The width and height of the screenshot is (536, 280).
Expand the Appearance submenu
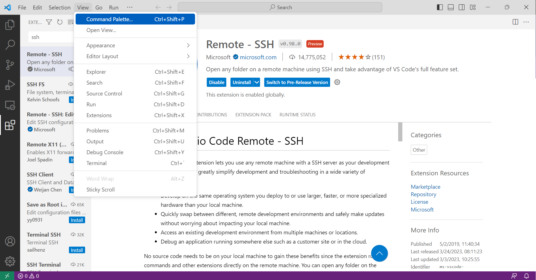click(135, 45)
